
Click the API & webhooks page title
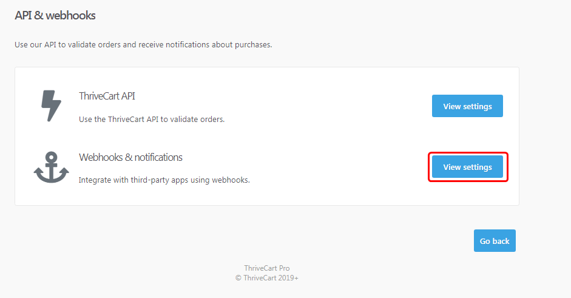(x=55, y=15)
